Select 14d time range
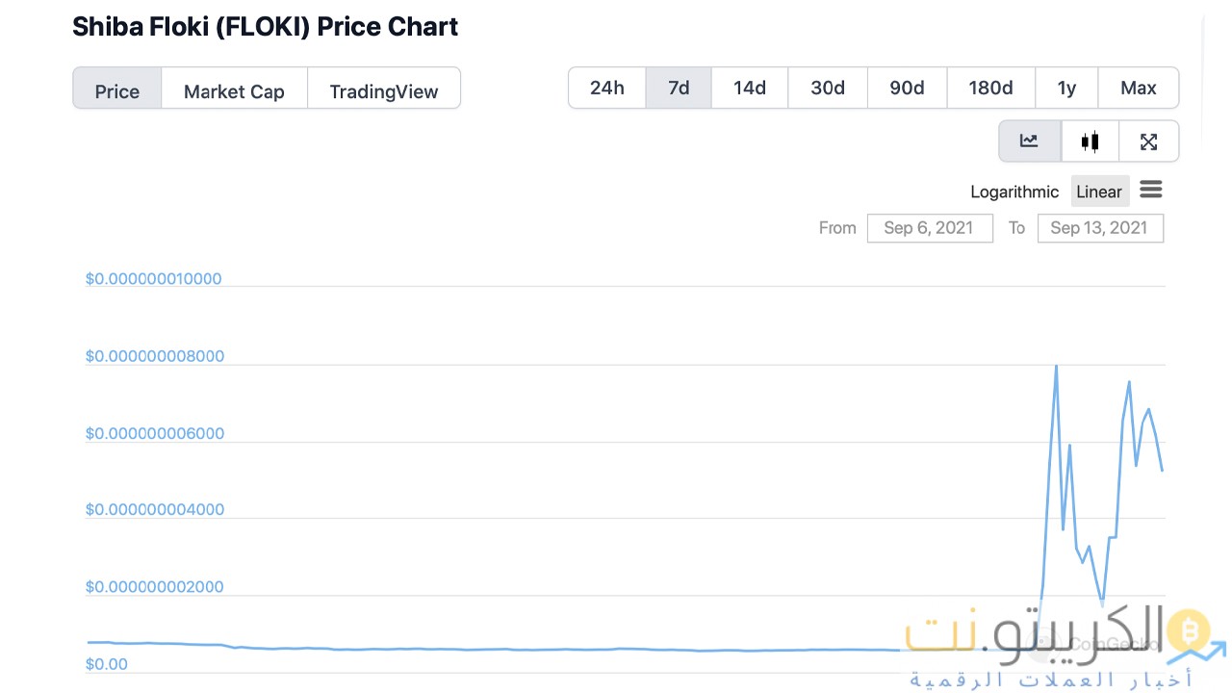 tap(749, 88)
